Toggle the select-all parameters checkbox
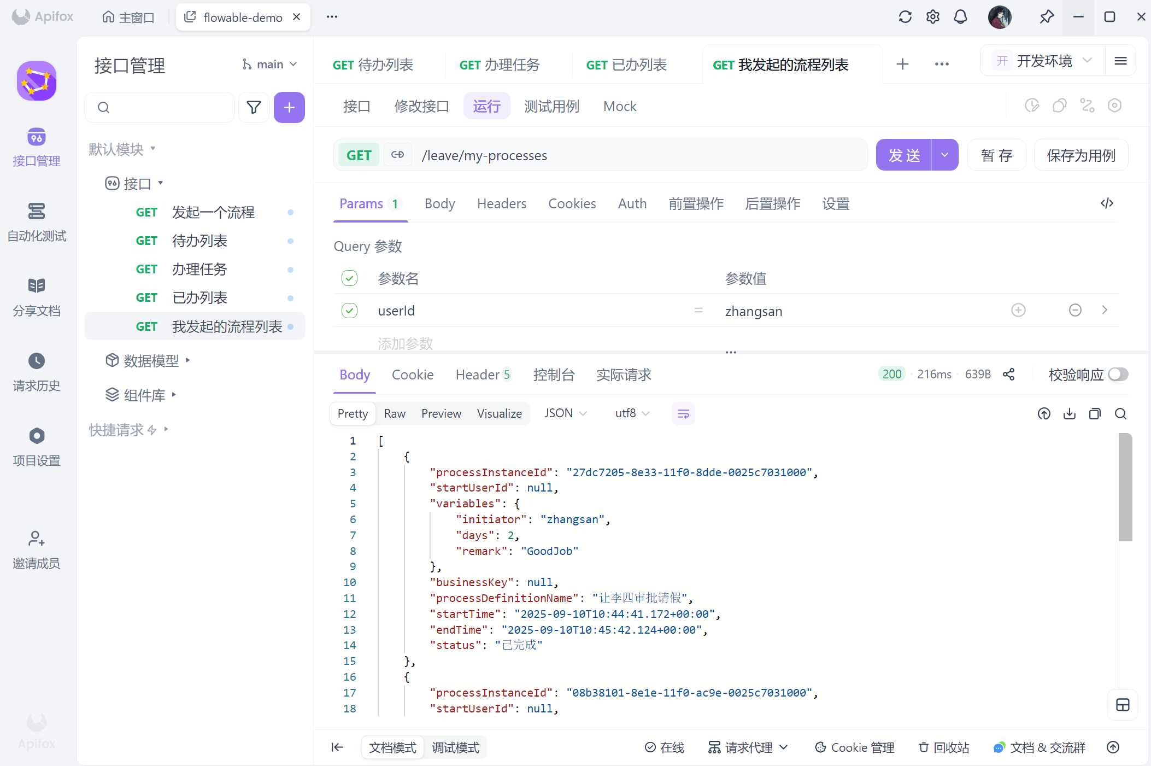This screenshot has width=1151, height=766. click(x=349, y=278)
